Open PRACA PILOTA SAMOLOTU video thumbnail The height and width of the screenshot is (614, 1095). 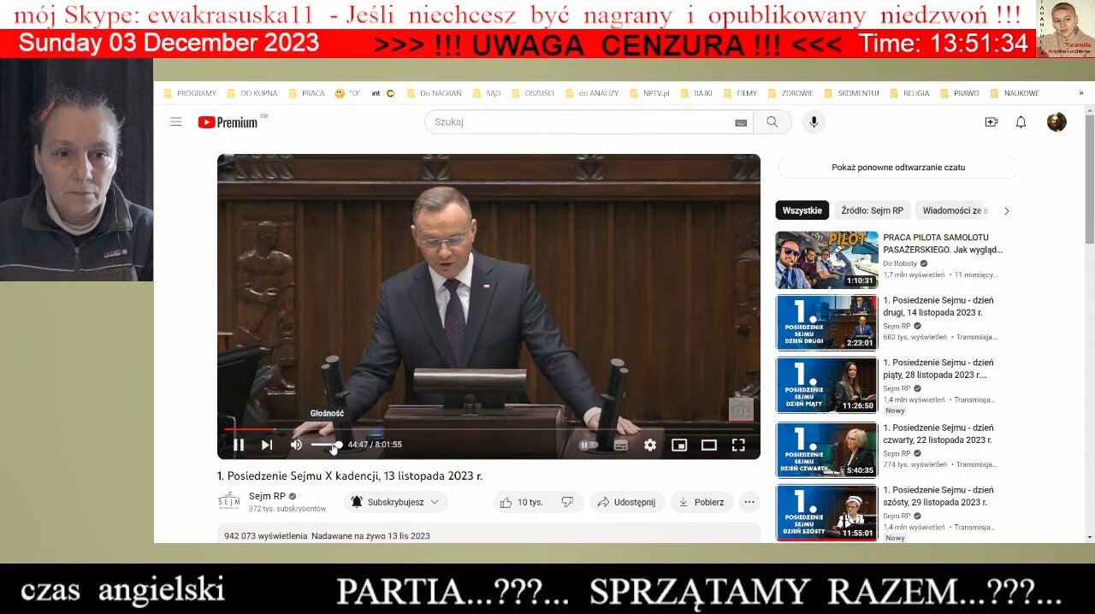tap(826, 260)
